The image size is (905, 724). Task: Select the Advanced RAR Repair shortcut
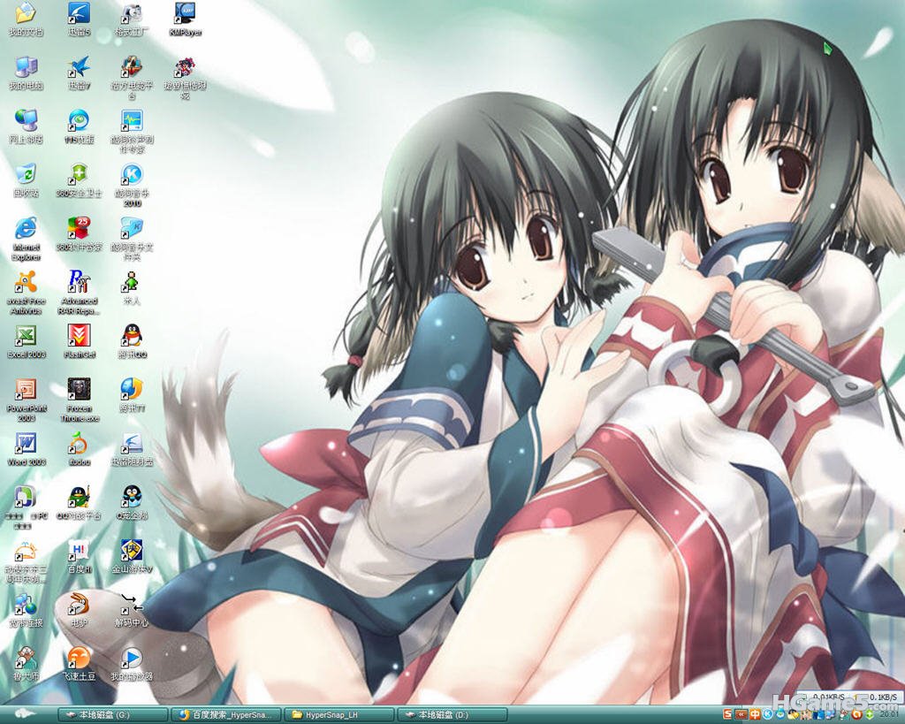tap(79, 282)
